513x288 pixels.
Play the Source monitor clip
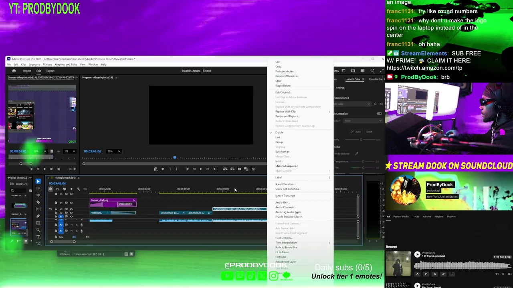tap(44, 169)
